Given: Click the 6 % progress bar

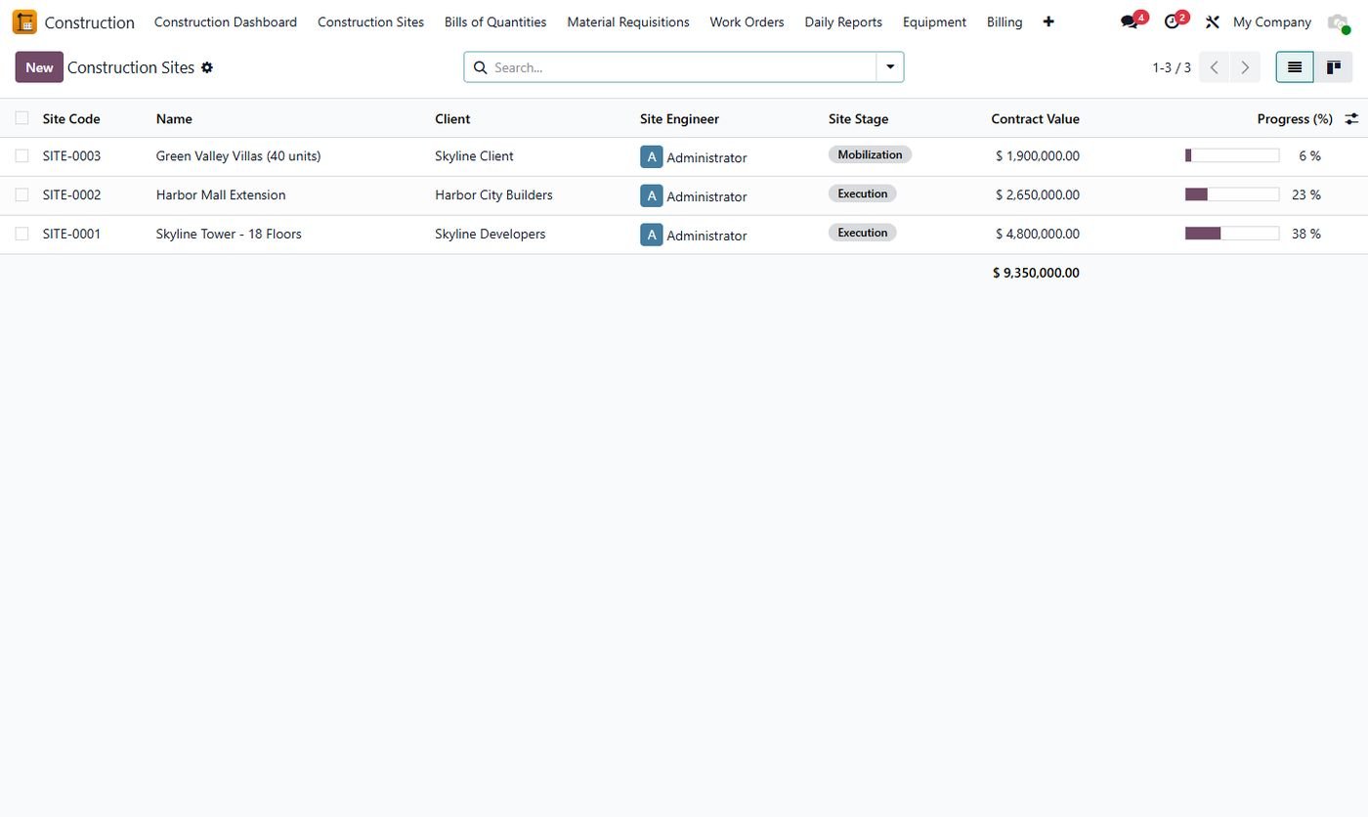Looking at the screenshot, I should tap(1232, 155).
